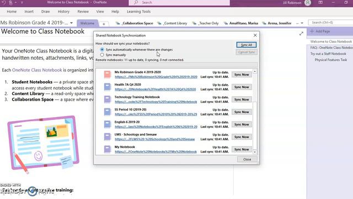The image size is (353, 199).
Task: Sync Now for LMS - Schoology and Seesaw
Action: (x=242, y=137)
